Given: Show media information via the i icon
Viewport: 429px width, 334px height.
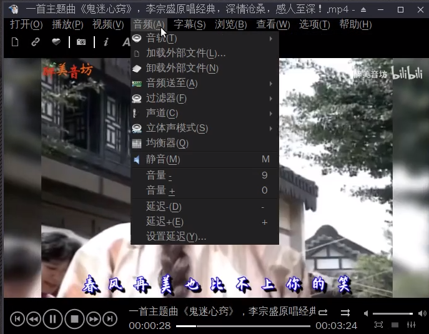Looking at the screenshot, I should click(x=106, y=42).
